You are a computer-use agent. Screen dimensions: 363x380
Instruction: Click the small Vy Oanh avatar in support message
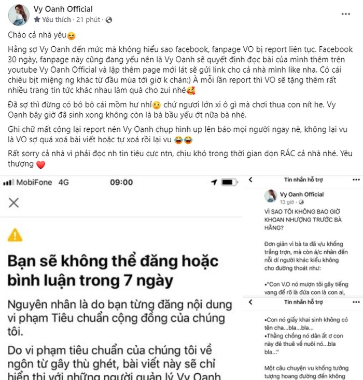pyautogui.click(x=271, y=196)
